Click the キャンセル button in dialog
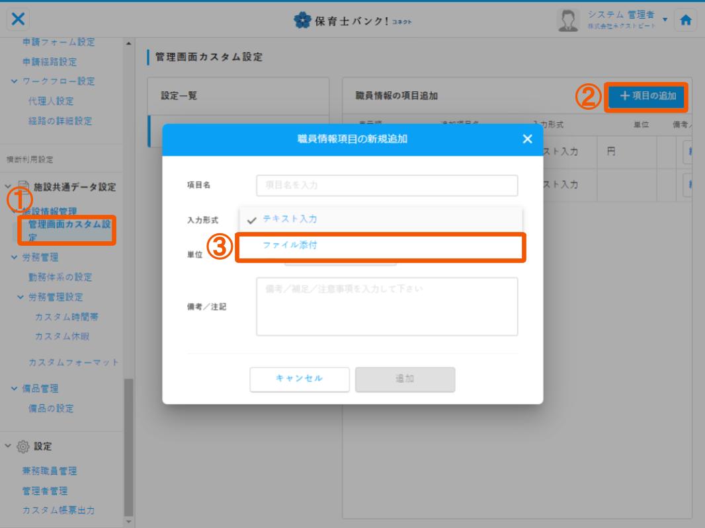The height and width of the screenshot is (528, 705). pos(299,379)
